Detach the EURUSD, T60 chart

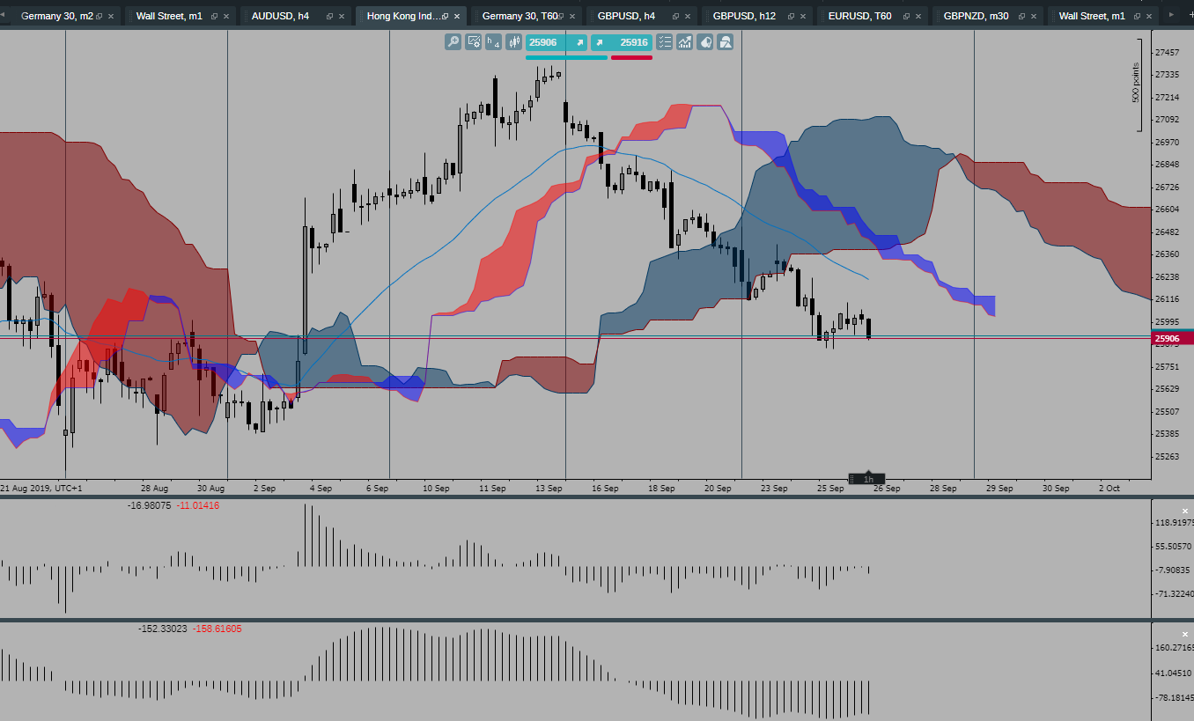[x=906, y=17]
